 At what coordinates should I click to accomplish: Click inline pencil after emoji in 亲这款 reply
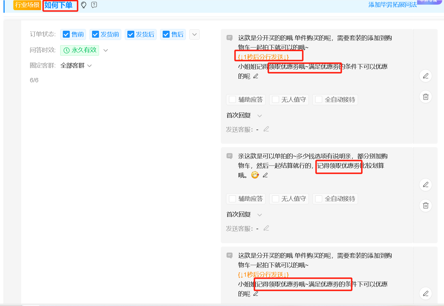coord(265,175)
